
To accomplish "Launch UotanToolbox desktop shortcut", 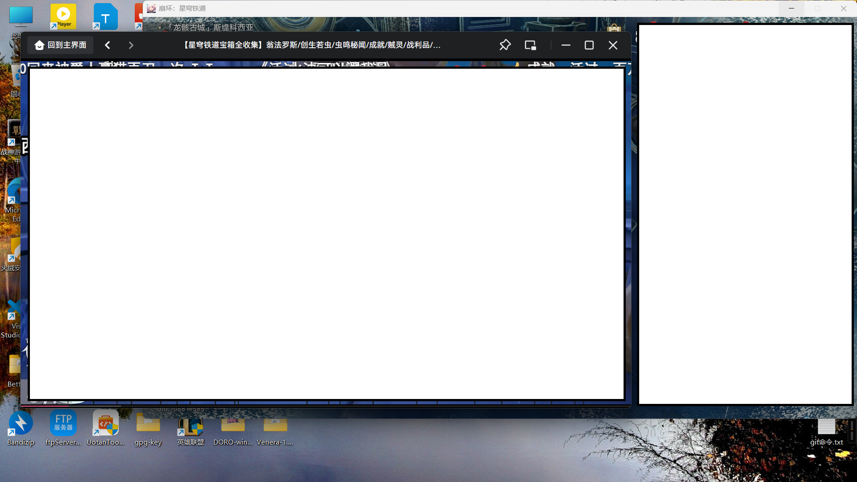I will click(106, 428).
